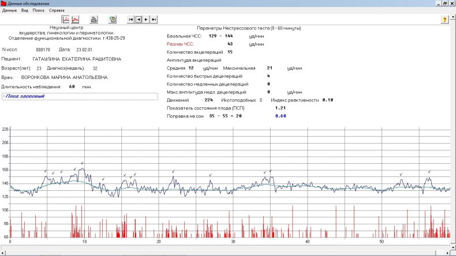Open the Вид menu
The image size is (456, 256).
[x=25, y=10]
